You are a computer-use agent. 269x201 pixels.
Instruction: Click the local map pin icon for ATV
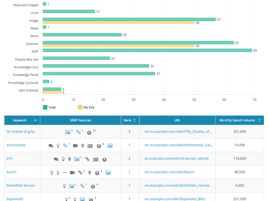tap(69, 159)
